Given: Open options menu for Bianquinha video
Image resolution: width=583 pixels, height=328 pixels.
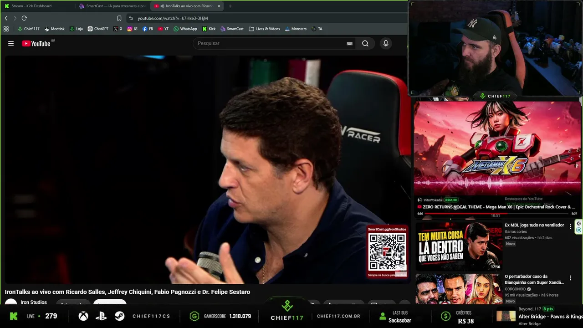Looking at the screenshot, I should (x=570, y=278).
